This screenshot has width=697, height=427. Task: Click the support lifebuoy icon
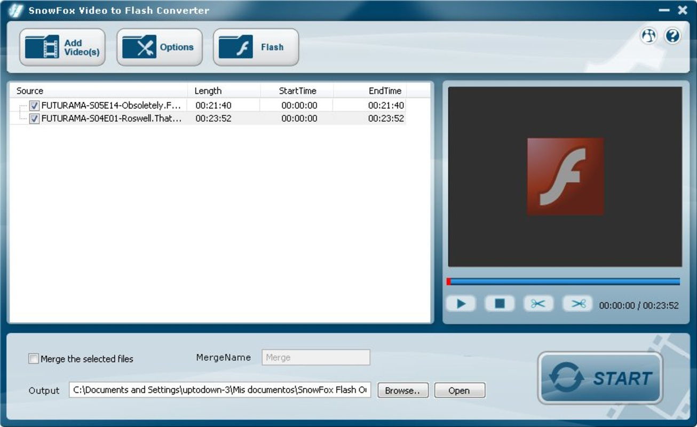coord(648,36)
